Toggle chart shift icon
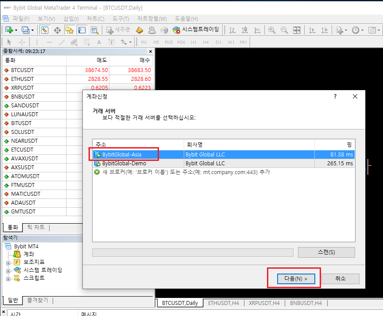 coord(325,30)
